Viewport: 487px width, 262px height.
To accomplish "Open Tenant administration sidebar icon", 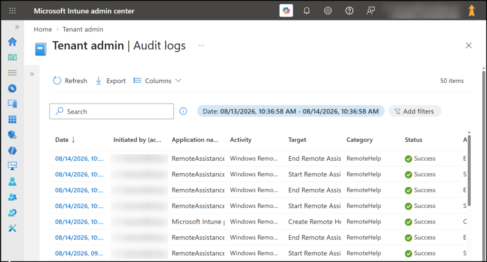I will tap(12, 213).
